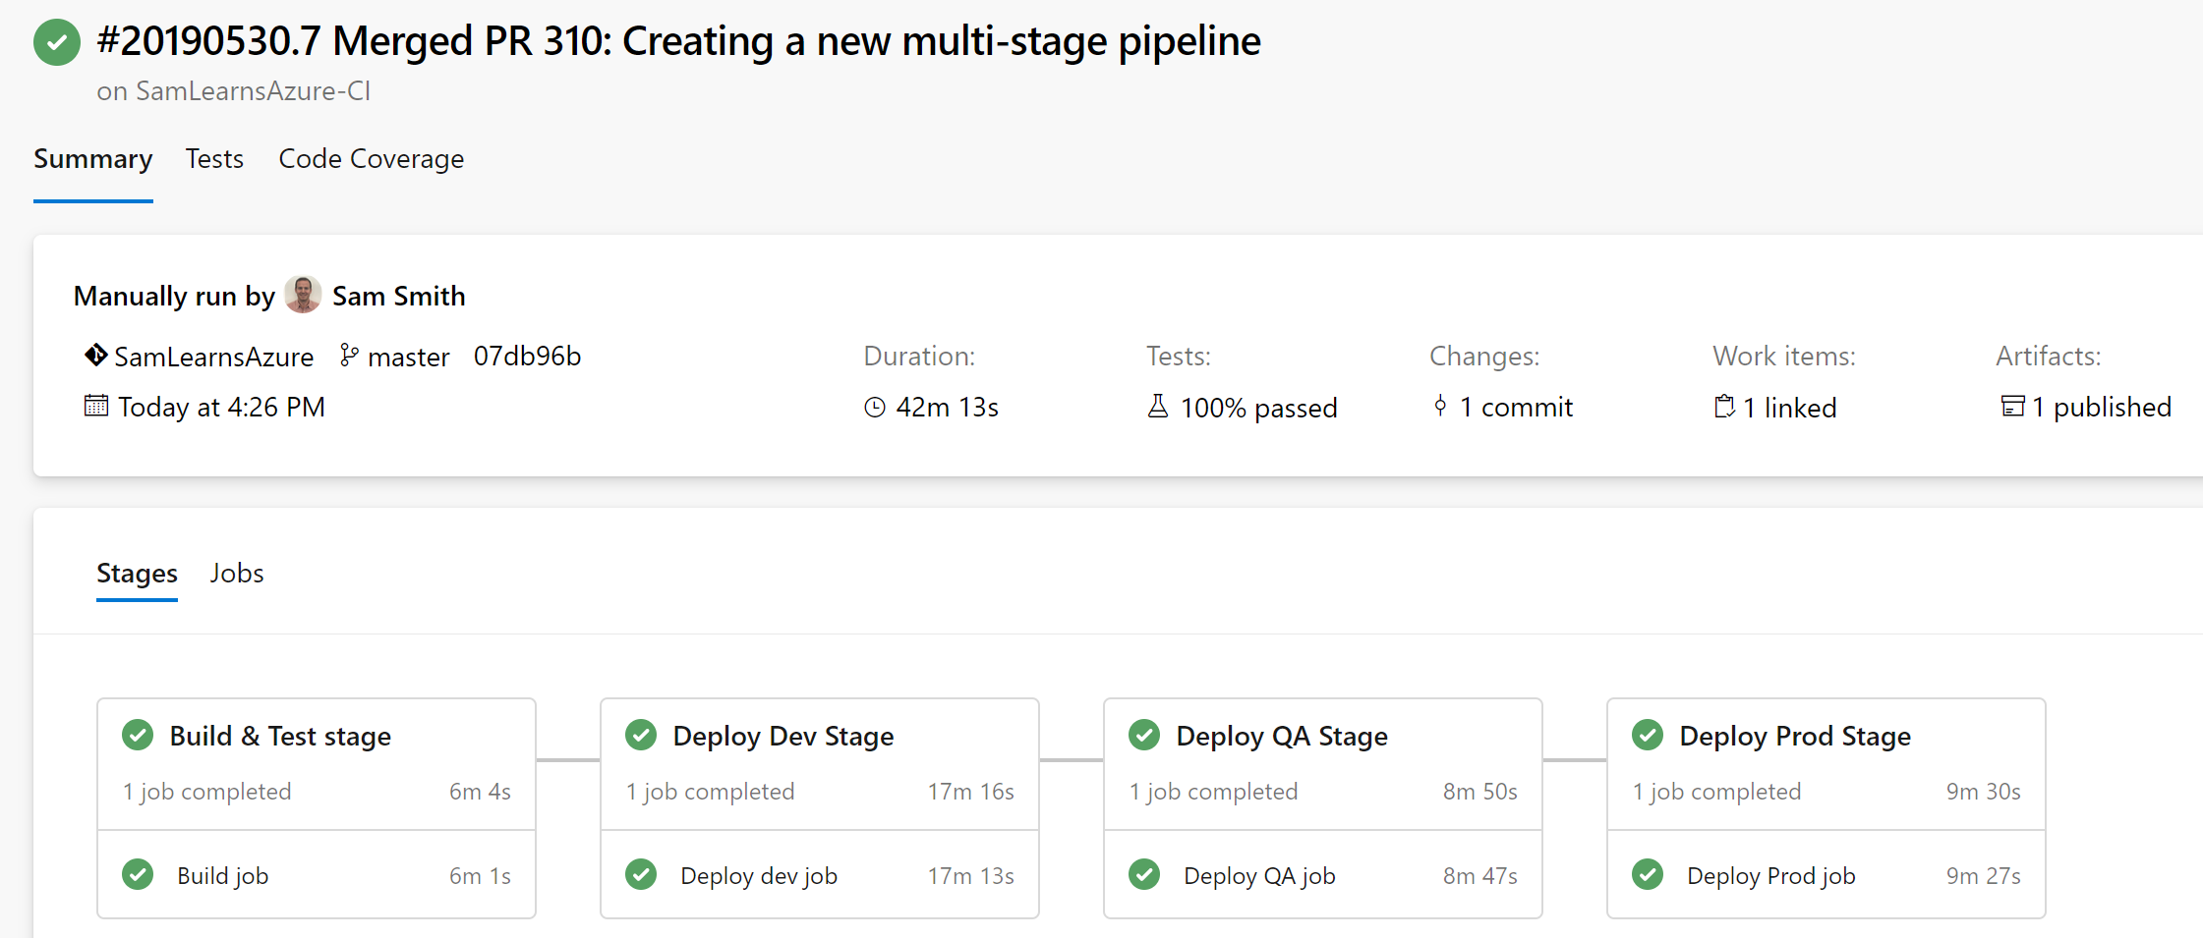Image resolution: width=2203 pixels, height=938 pixels.
Task: Click the green success icon beside pipeline title
Action: click(57, 42)
